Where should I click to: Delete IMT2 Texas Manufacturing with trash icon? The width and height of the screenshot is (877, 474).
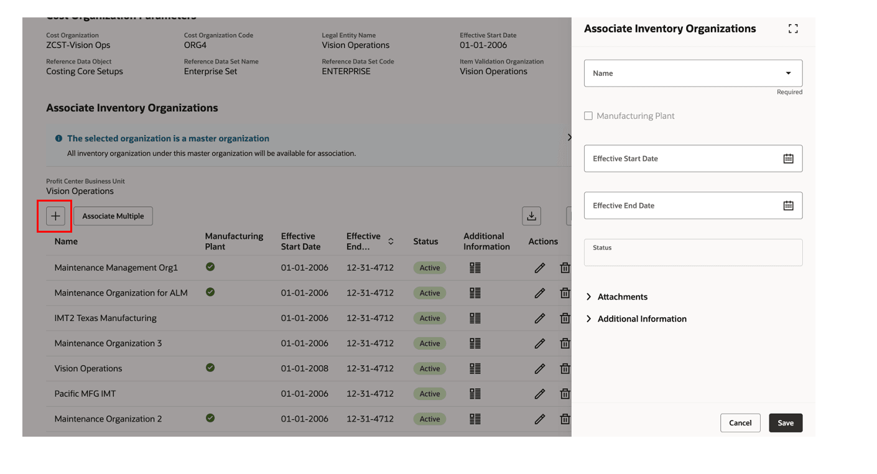565,318
